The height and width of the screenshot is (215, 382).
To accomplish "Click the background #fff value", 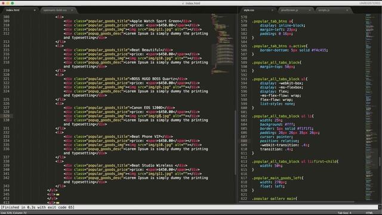I will [x=277, y=124].
